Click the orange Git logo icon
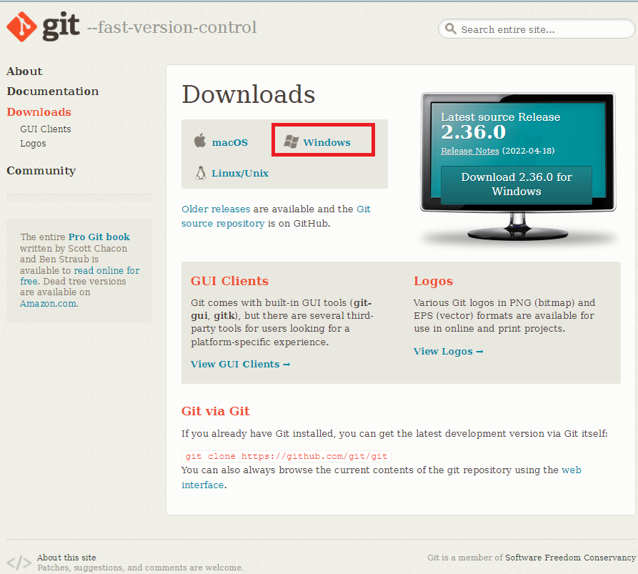 (21, 27)
